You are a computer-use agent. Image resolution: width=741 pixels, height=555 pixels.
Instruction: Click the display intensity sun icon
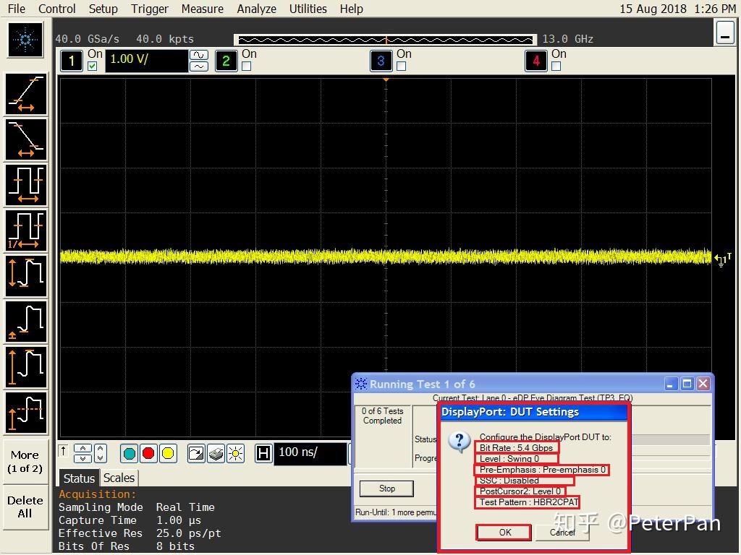(x=235, y=453)
